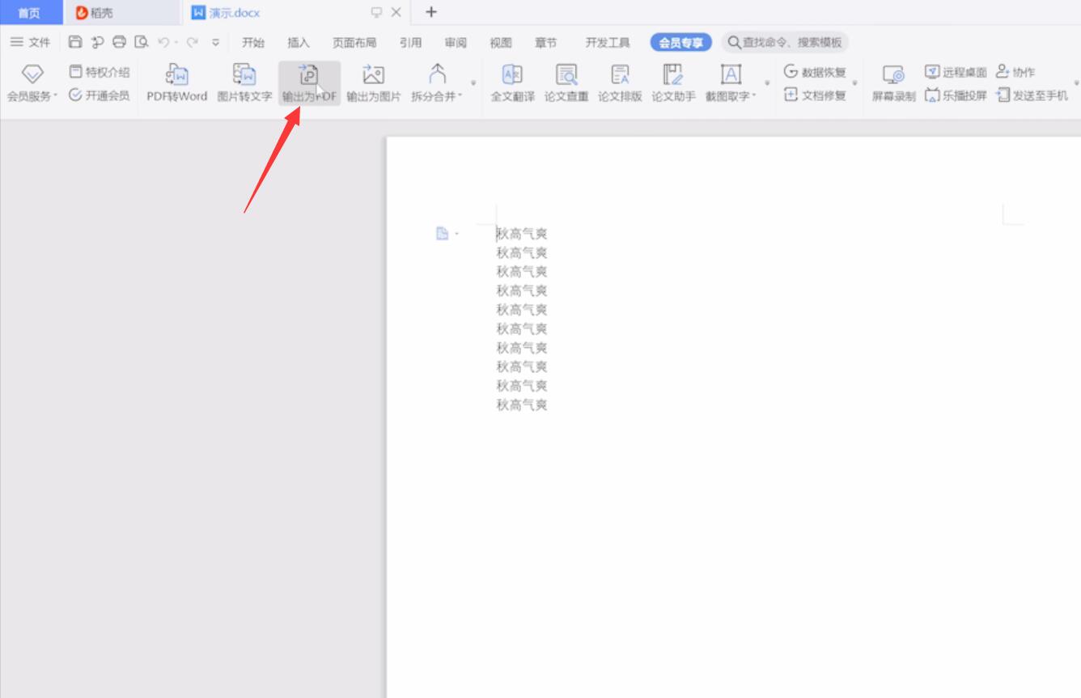1081x698 pixels.
Task: Click the monitor icon on 演示.docx tab
Action: [x=376, y=12]
